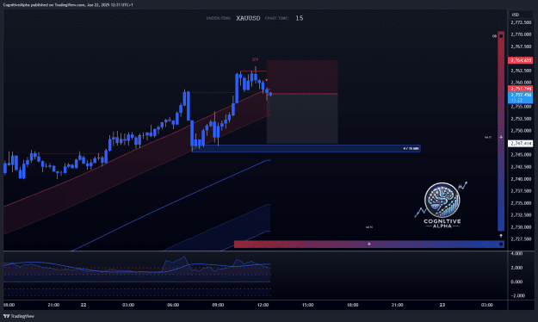Image resolution: width=538 pixels, height=322 pixels.
Task: Click the 09:00 time axis label
Action: point(218,305)
